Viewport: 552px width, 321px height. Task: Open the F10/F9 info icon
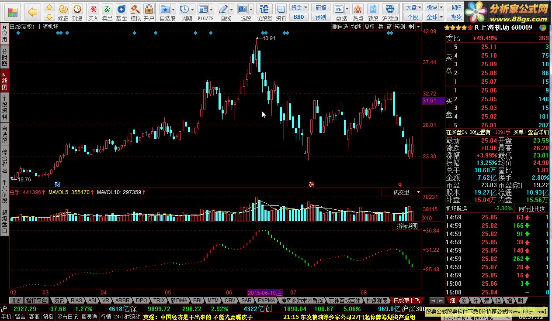(203, 9)
